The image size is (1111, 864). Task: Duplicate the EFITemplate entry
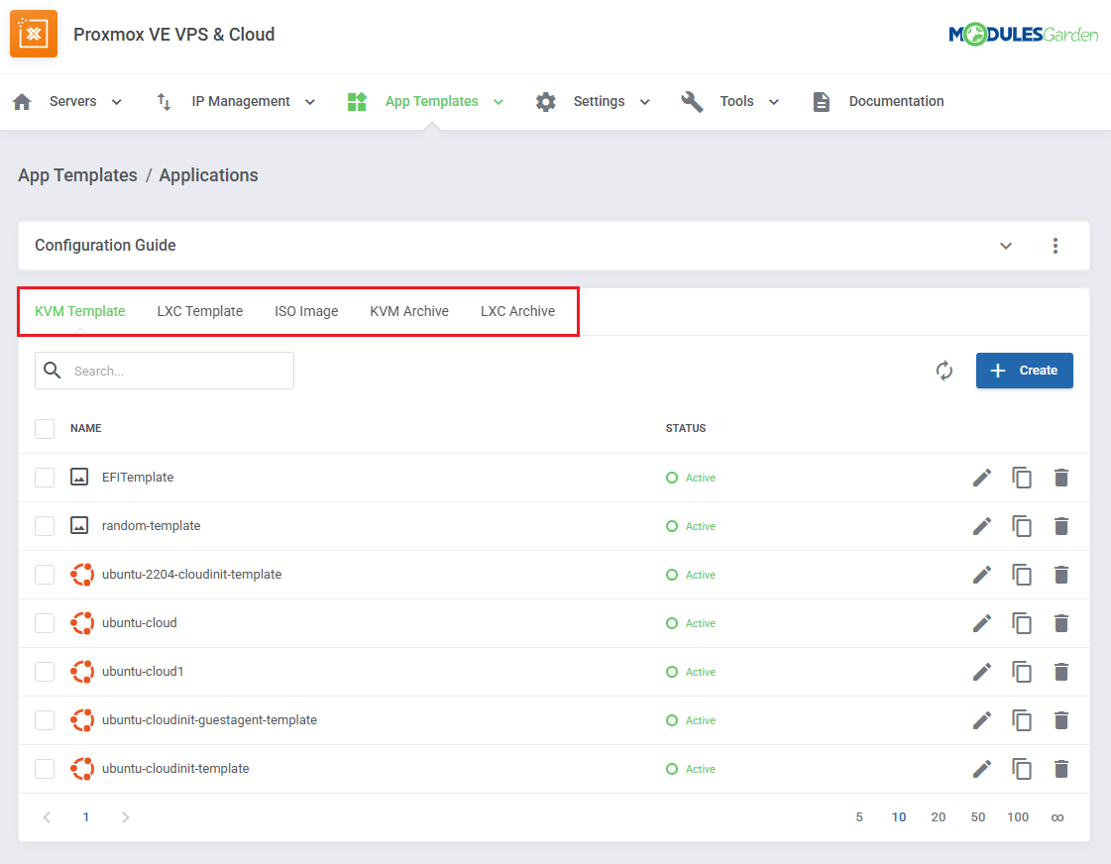[x=1022, y=478]
